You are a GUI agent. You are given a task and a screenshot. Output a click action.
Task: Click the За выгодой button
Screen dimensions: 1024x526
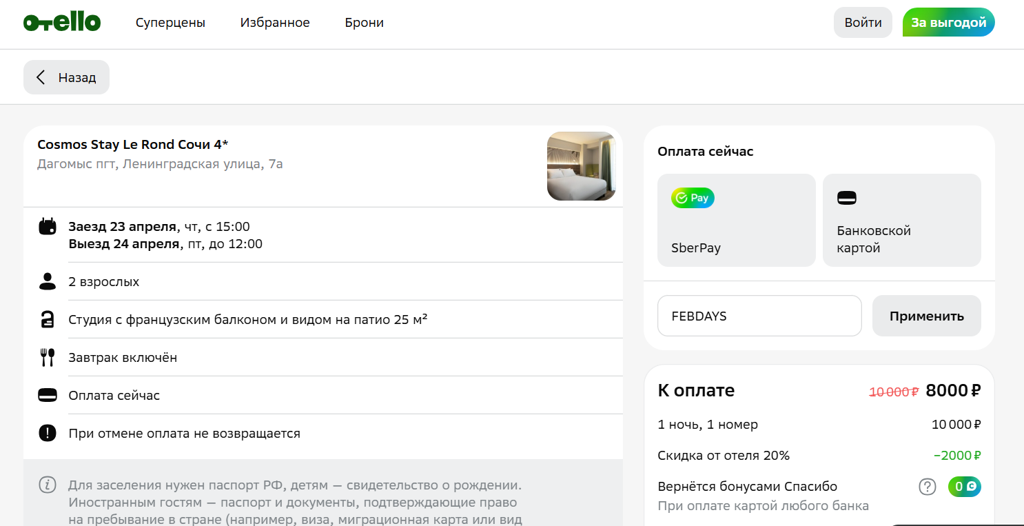coord(948,23)
